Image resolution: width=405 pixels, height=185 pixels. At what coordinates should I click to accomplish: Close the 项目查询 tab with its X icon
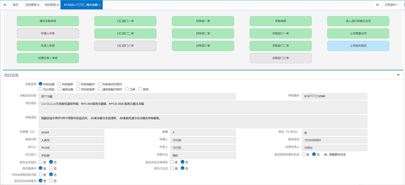(58, 5)
